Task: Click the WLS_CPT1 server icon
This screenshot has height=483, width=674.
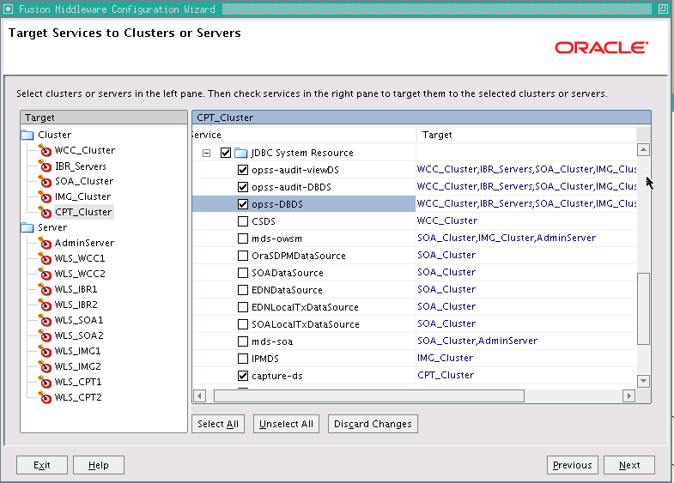Action: coord(45,382)
